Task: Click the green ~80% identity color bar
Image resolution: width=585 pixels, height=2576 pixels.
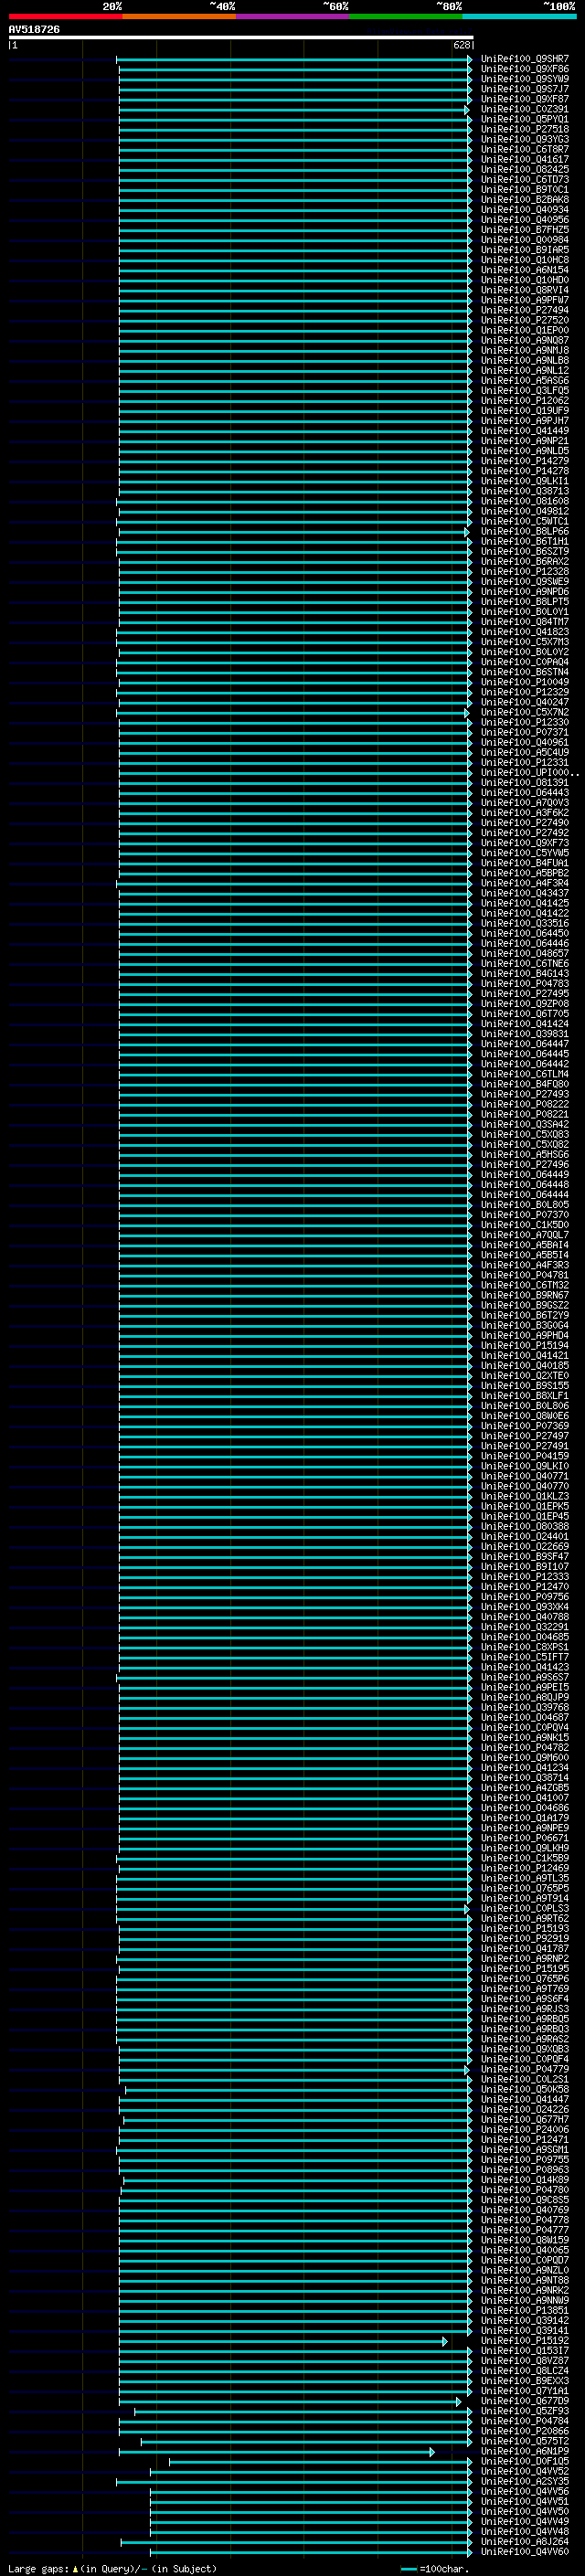Action: [x=406, y=17]
